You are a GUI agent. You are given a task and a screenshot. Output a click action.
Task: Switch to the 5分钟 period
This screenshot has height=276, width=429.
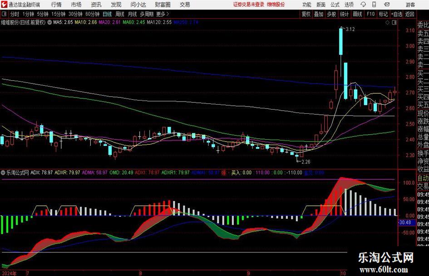tap(42, 14)
